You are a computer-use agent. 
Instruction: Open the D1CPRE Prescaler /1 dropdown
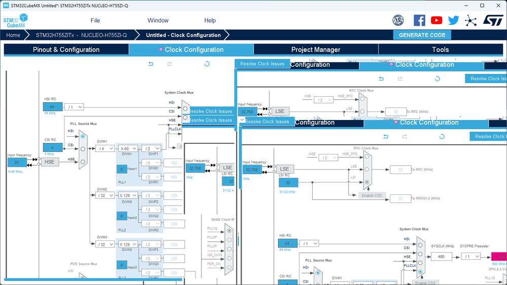tap(471, 257)
